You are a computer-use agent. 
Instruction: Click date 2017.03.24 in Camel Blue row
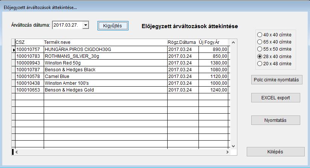(183, 76)
